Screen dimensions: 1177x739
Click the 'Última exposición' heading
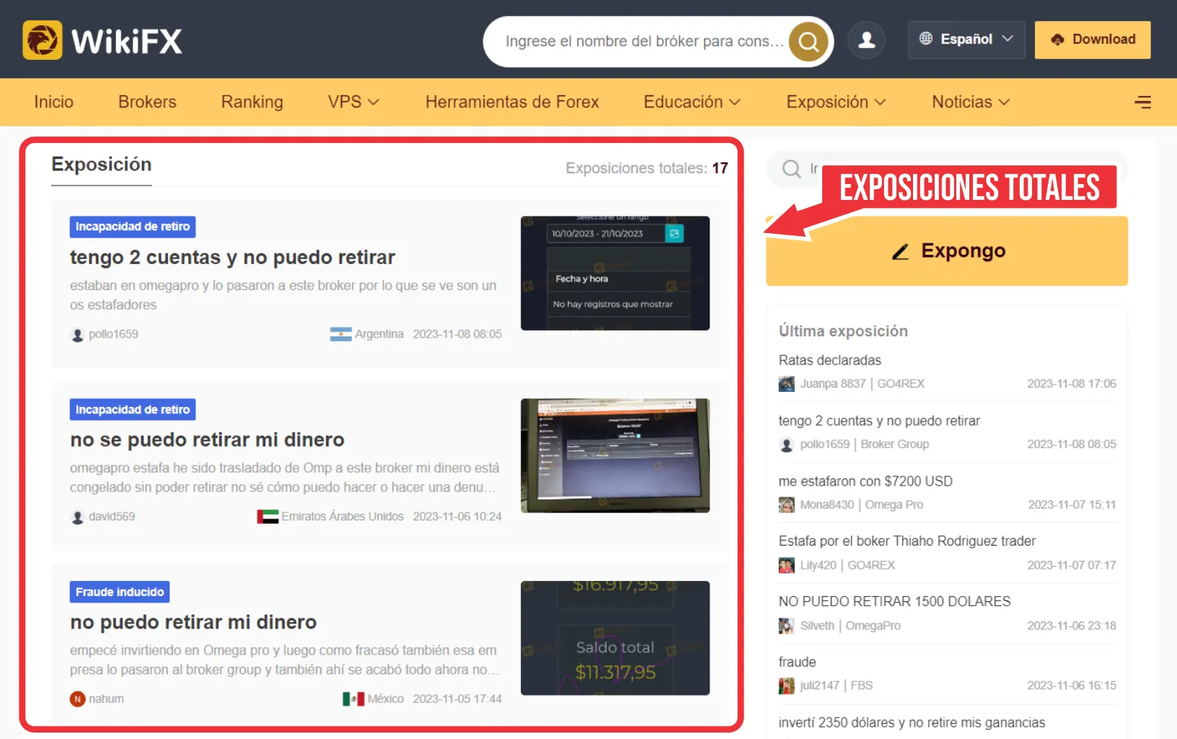coord(843,331)
